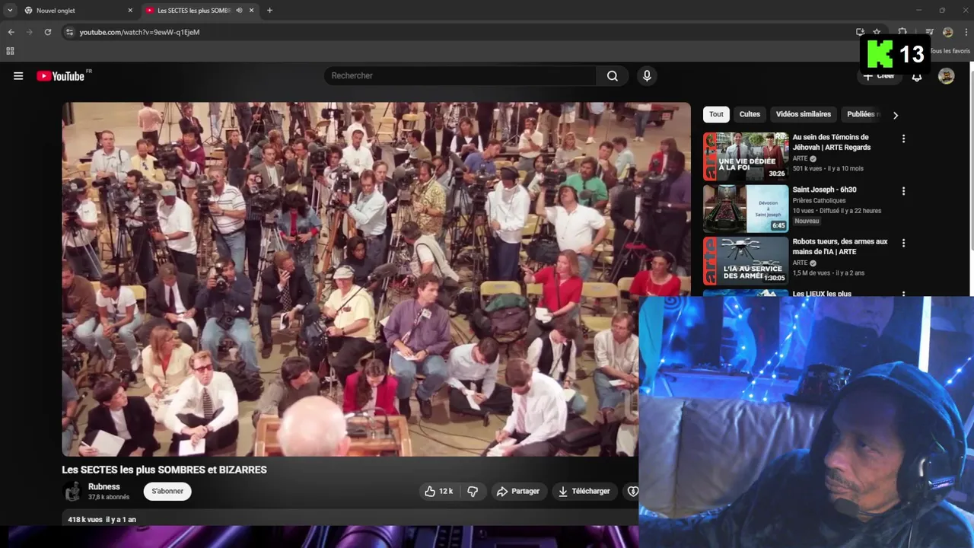
Task: Open options for Robots tueurs video
Action: pyautogui.click(x=903, y=243)
